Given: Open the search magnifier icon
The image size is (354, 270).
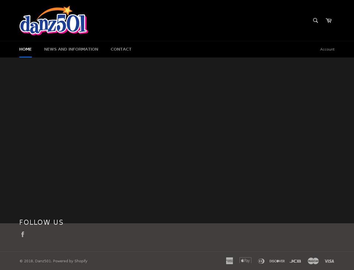Looking at the screenshot, I should (x=315, y=21).
